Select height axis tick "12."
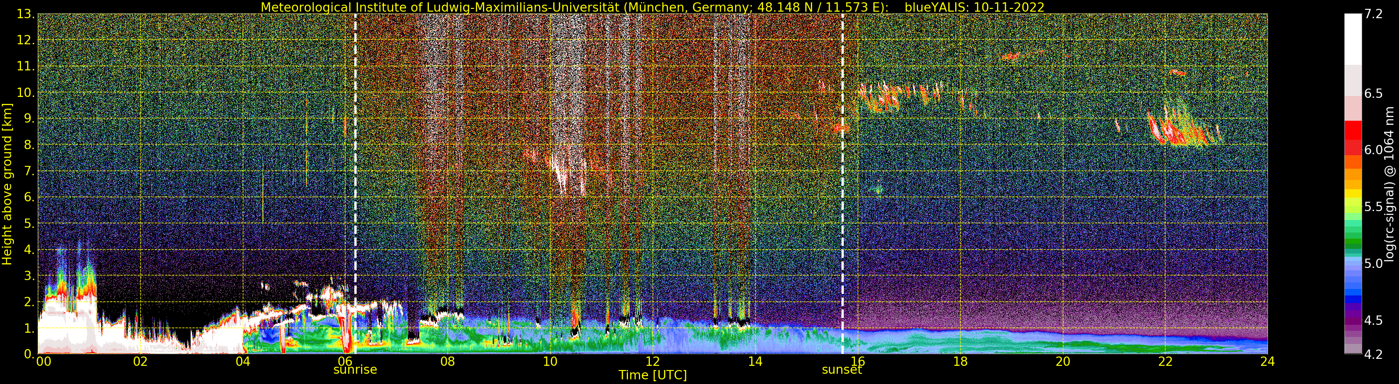The width and height of the screenshot is (1399, 384). pos(26,40)
